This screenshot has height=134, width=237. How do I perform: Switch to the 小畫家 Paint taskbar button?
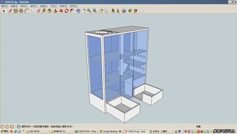click(161, 131)
